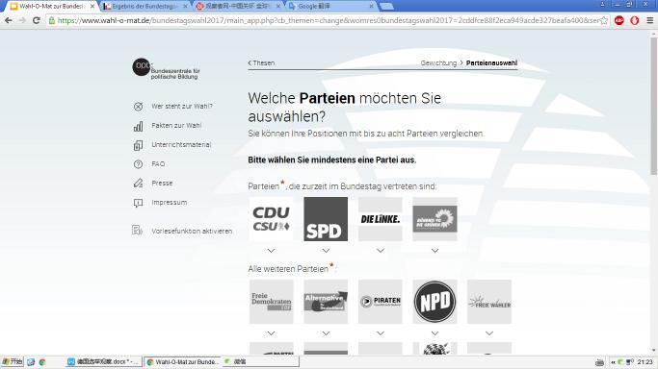Click the 'Wer steht zur Wahl?' sidebar icon
658x369 pixels.
point(138,107)
